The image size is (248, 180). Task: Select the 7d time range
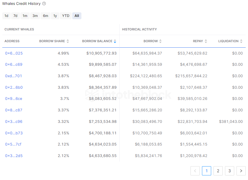pyautogui.click(x=15, y=16)
